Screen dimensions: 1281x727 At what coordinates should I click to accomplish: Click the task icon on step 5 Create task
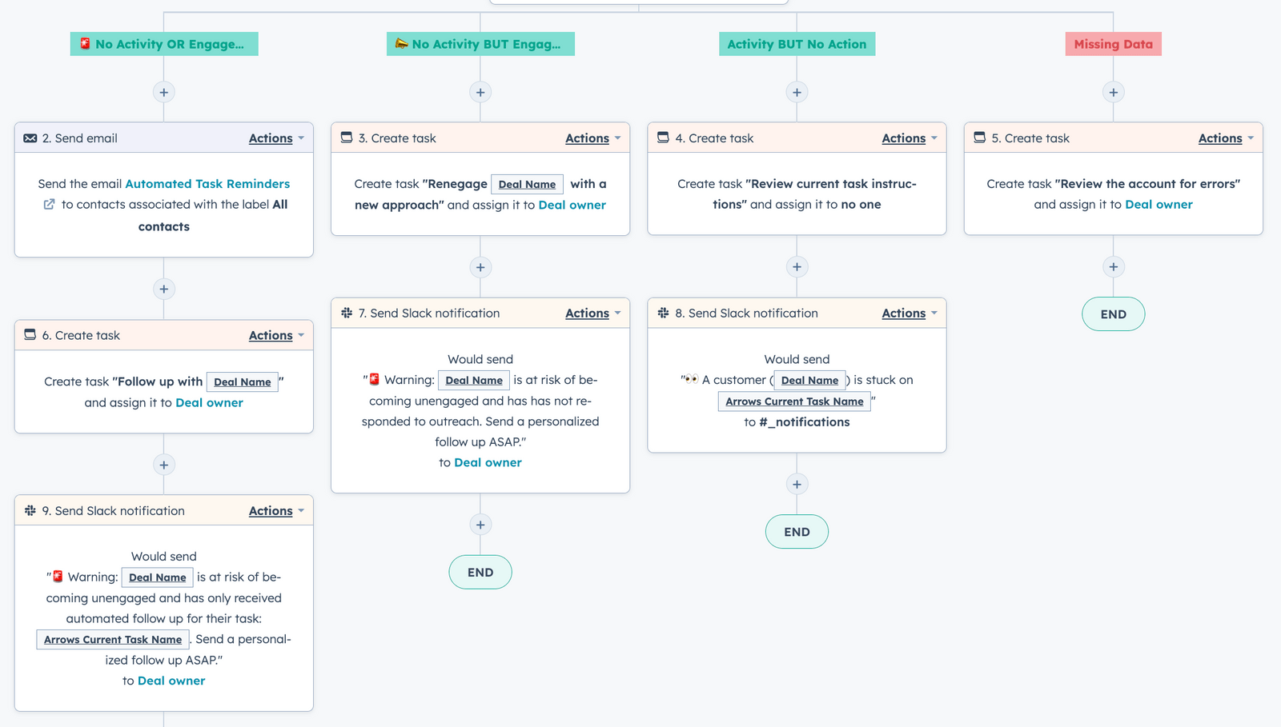980,138
